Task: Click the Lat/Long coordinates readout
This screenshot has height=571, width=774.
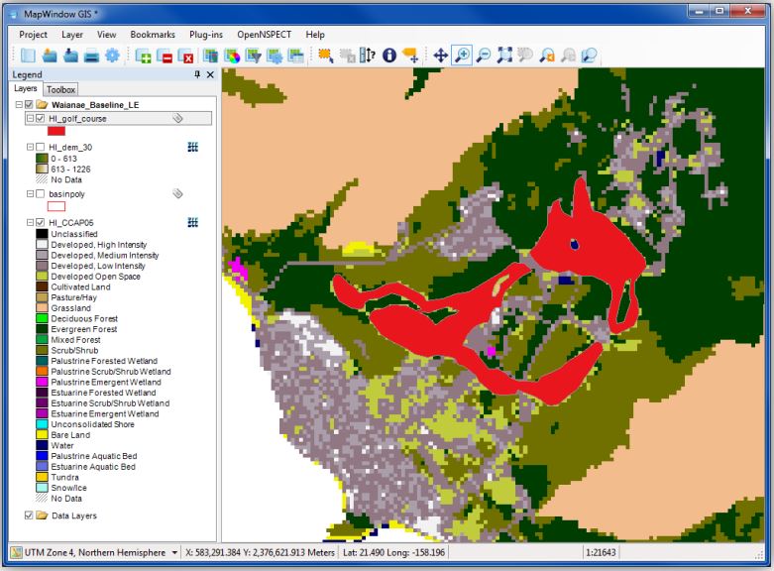Action: point(393,553)
